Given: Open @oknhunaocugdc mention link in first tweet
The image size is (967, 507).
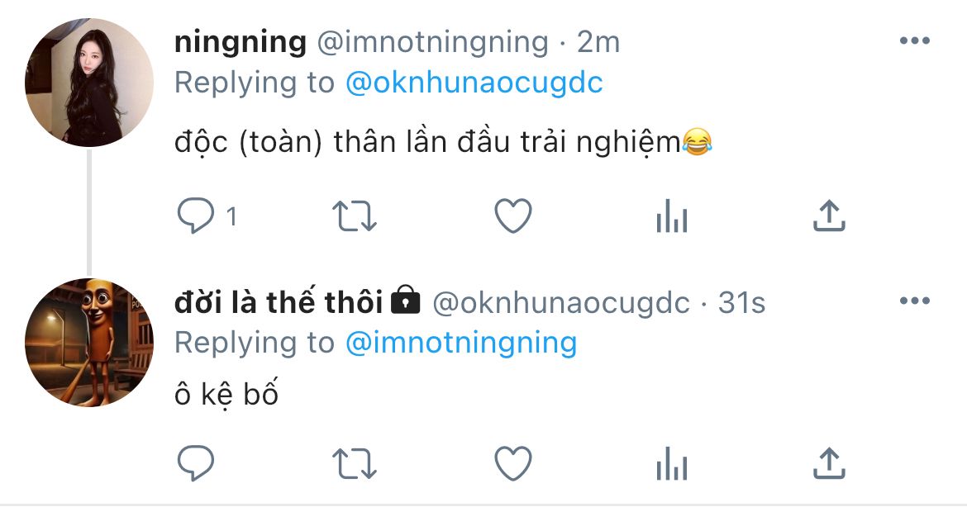Looking at the screenshot, I should [474, 83].
